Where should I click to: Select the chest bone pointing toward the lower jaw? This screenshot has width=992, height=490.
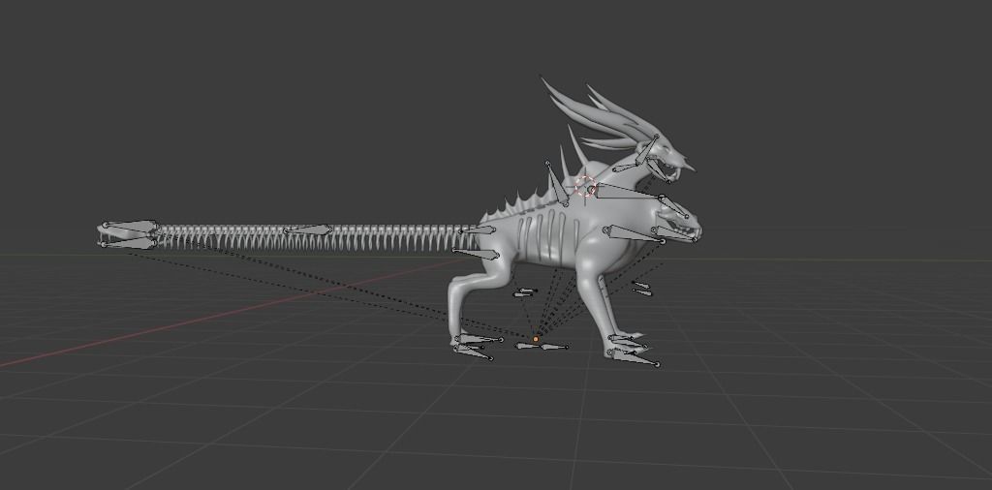pos(634,233)
